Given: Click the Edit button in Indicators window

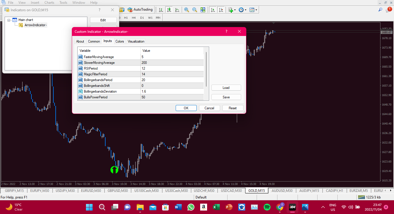Looking at the screenshot, I should point(103,20).
